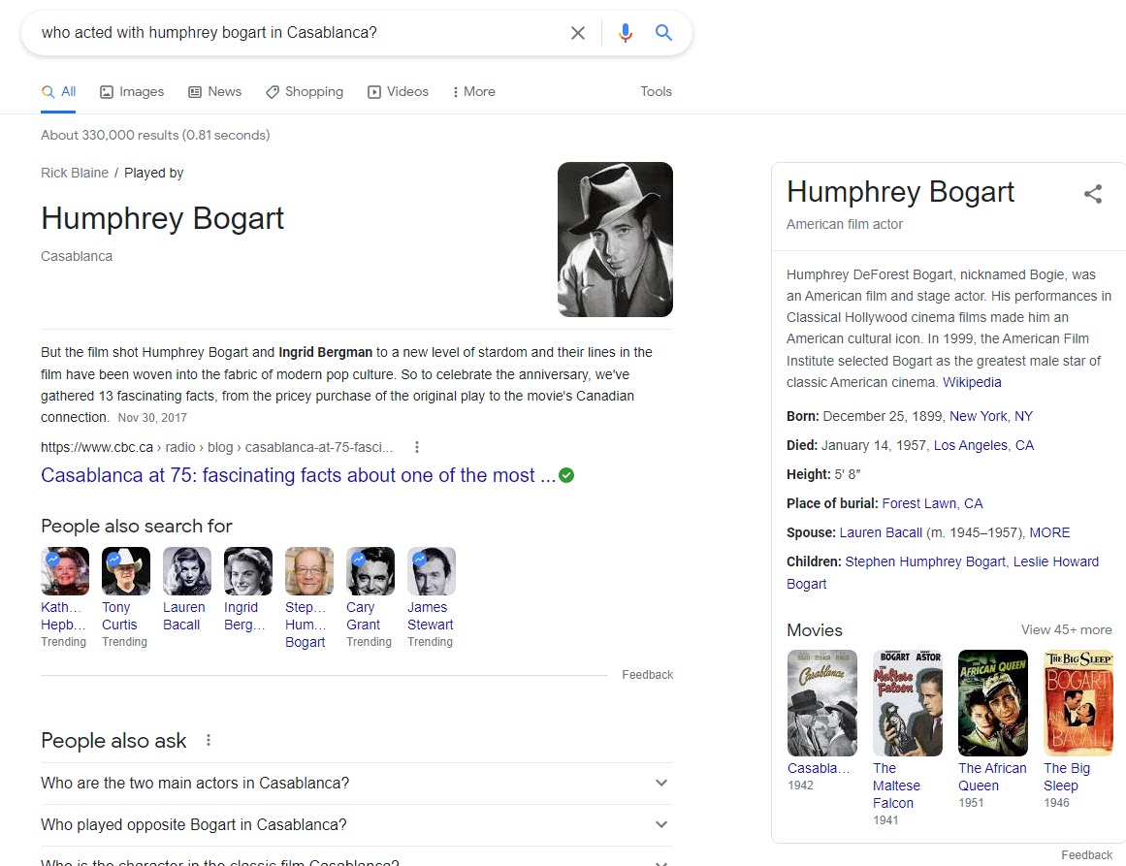Expand 'Who played opposite Bogart in Casablanca?'

(x=357, y=825)
